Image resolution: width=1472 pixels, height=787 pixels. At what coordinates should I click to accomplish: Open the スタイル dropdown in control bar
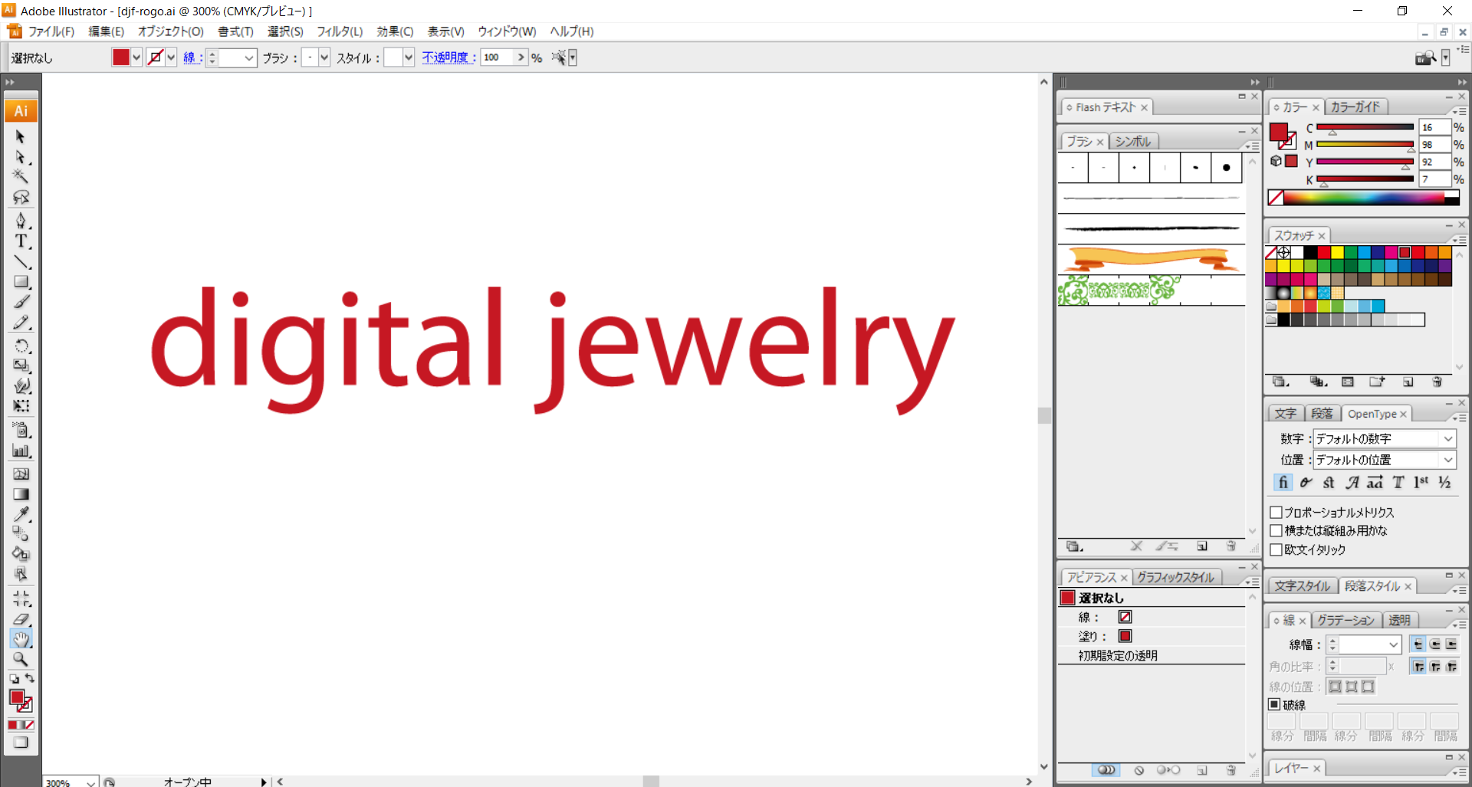pos(409,57)
